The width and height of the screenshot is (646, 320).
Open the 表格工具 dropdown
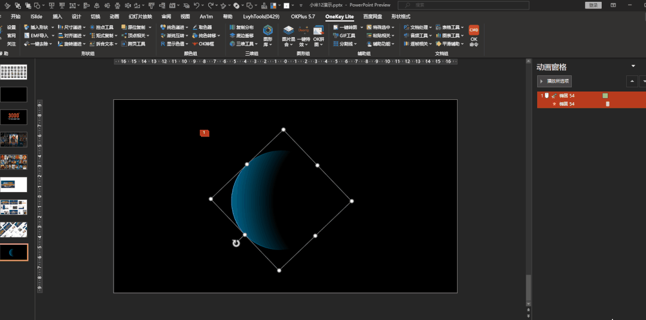point(462,27)
